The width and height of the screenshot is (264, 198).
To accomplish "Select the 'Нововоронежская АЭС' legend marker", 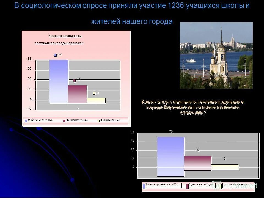I will [x=144, y=186].
